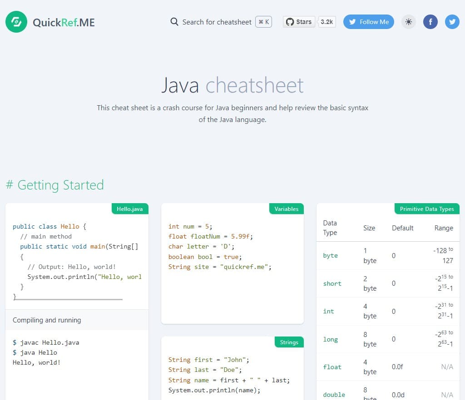Screen dimensions: 465x400
Task: Click the Variables card label
Action: [286, 209]
